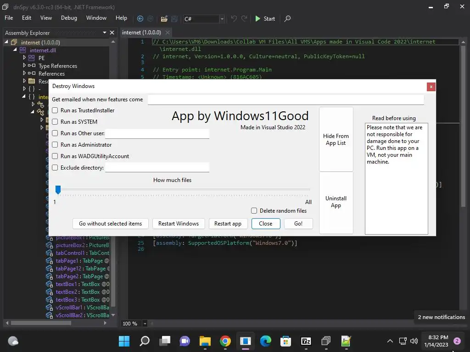Open the C# language dropdown
470x352 pixels.
pos(222,19)
